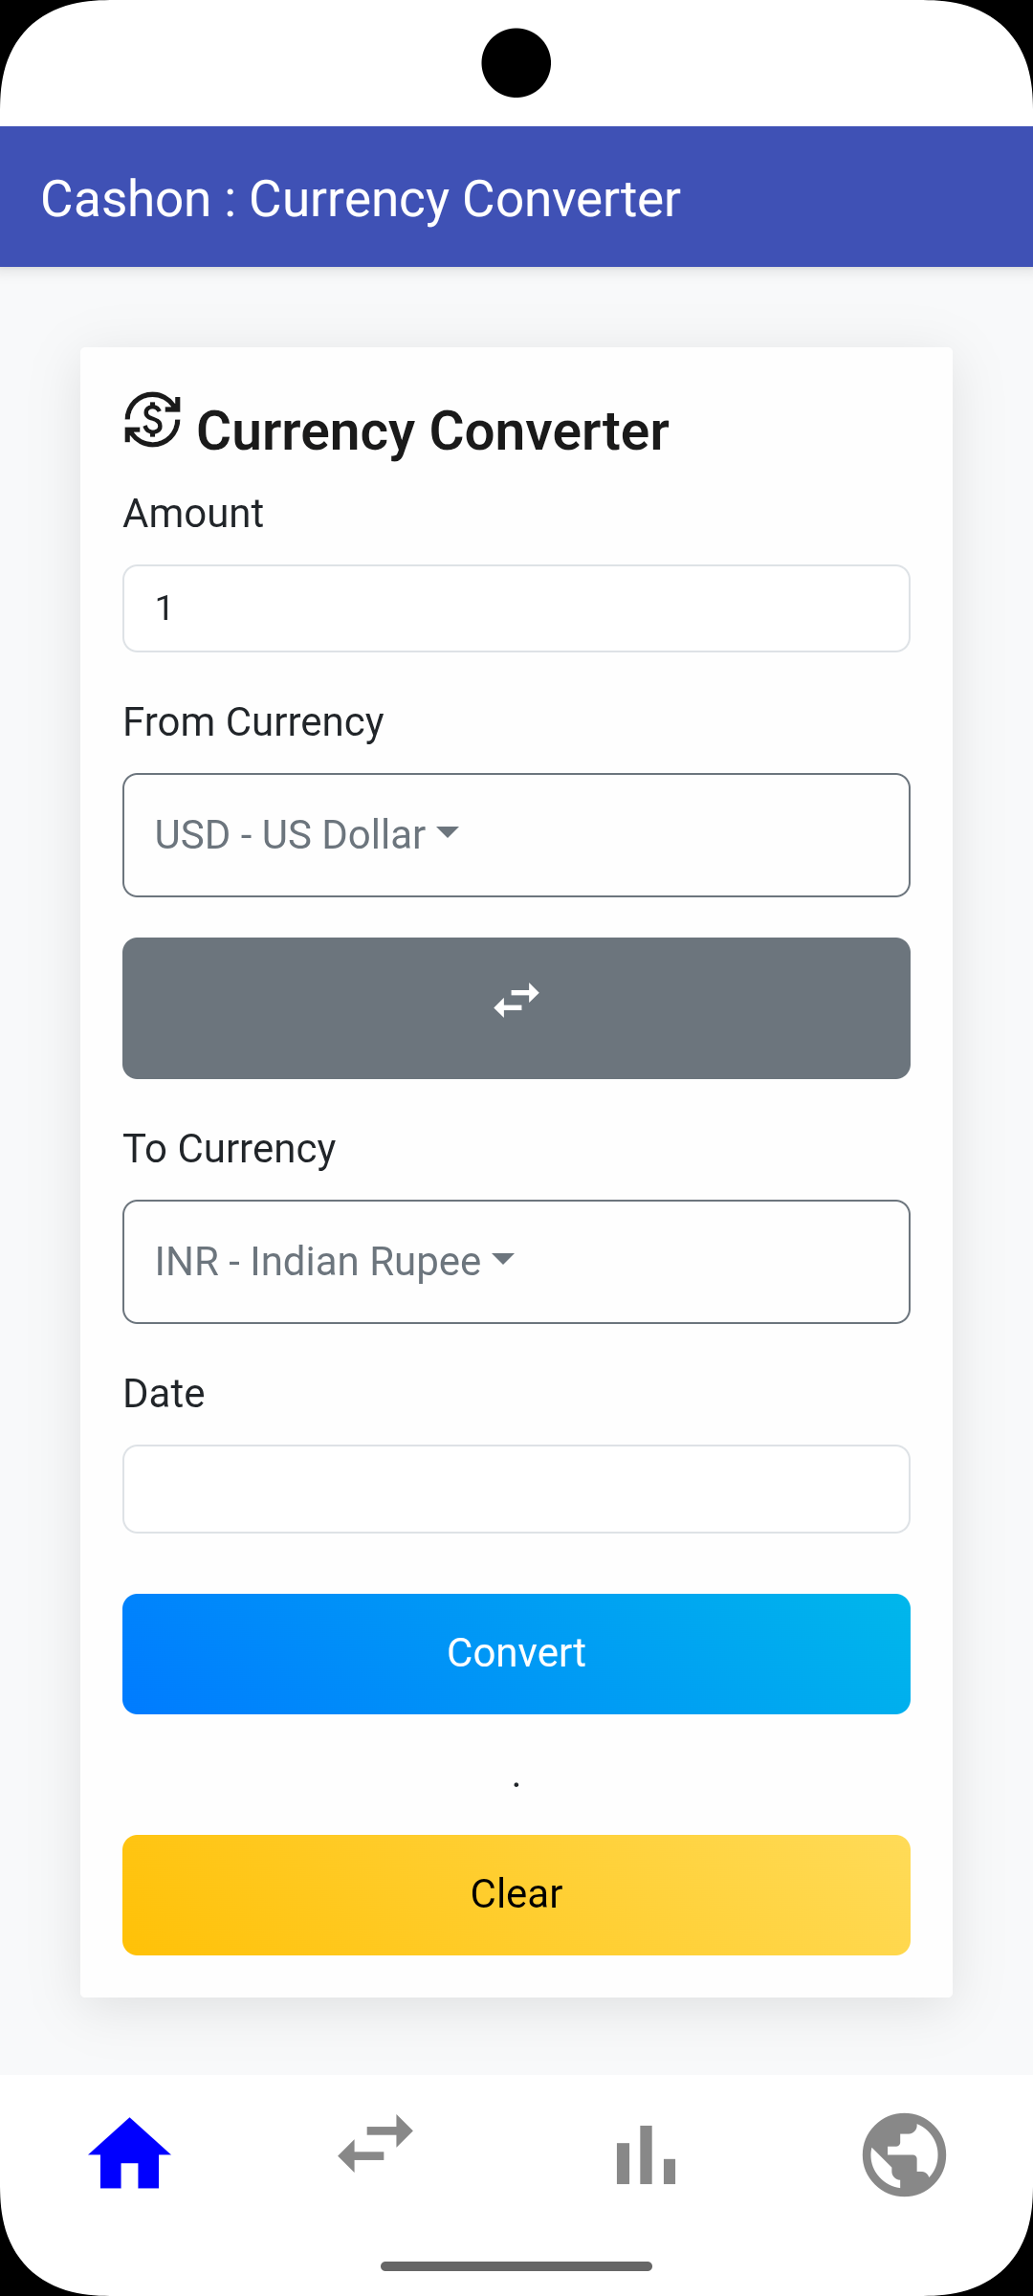The height and width of the screenshot is (2296, 1033).
Task: Click the From Currency label
Action: point(253,722)
